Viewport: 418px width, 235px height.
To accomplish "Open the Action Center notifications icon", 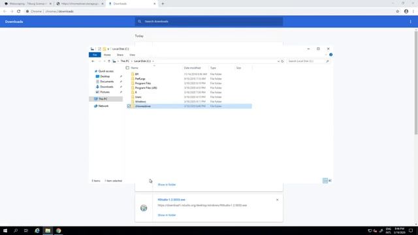I will [x=411, y=230].
